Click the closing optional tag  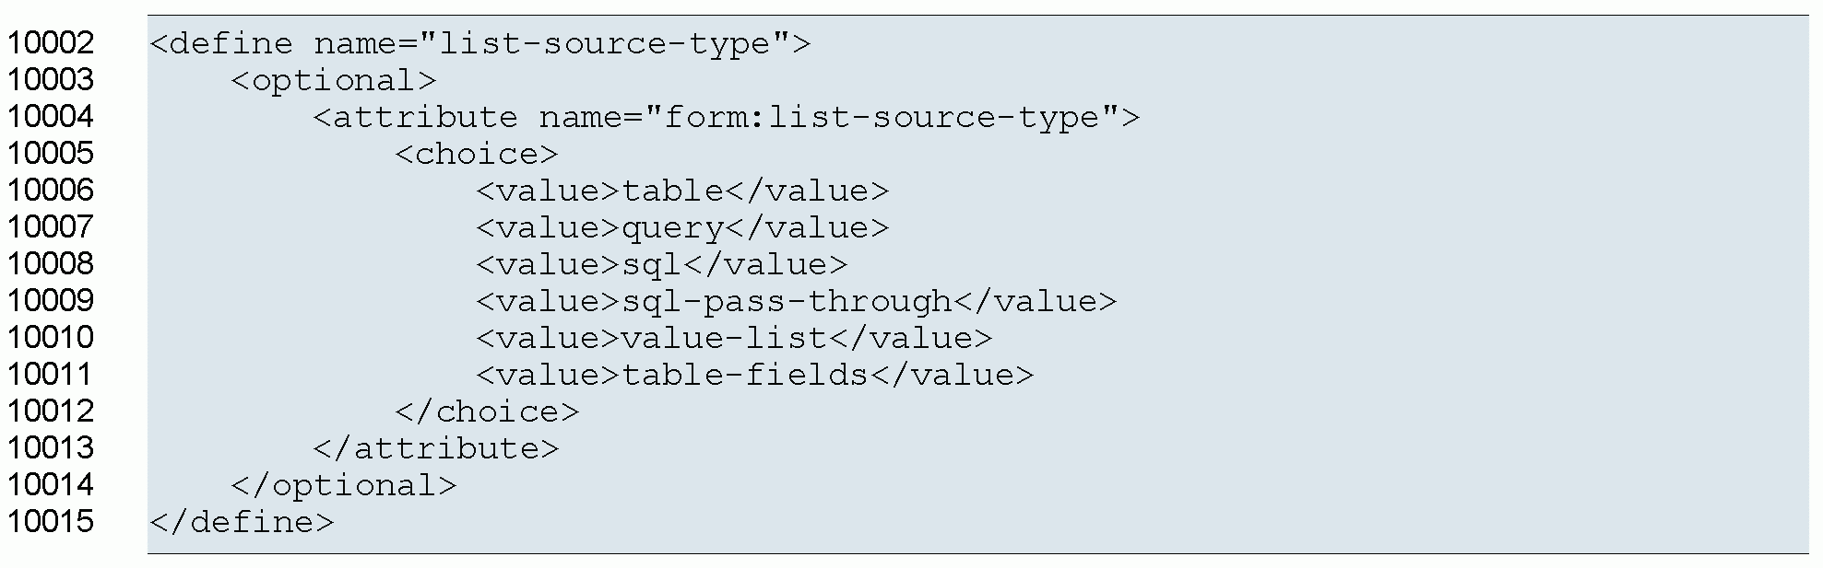click(x=343, y=486)
